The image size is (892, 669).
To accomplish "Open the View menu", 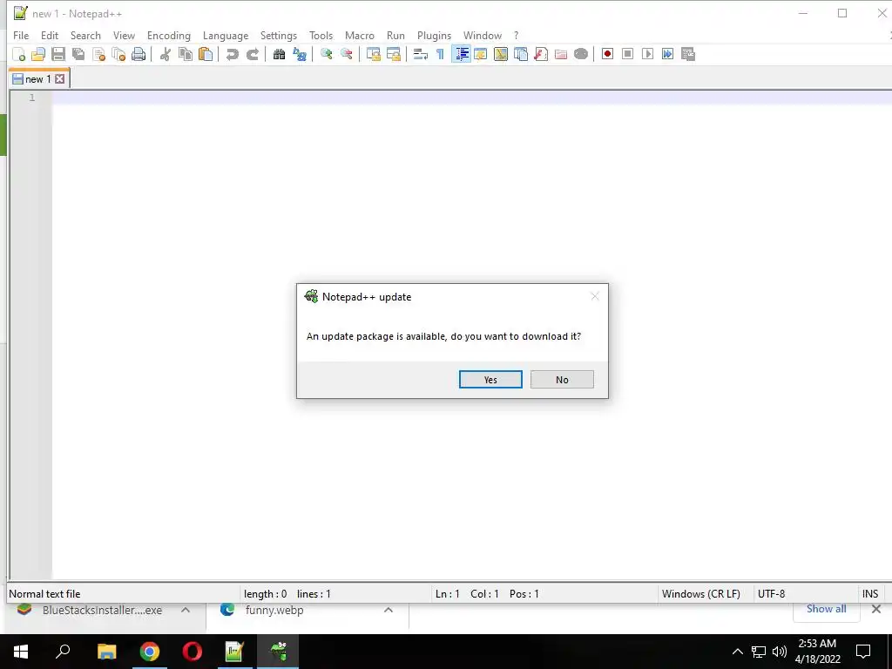I will [124, 35].
